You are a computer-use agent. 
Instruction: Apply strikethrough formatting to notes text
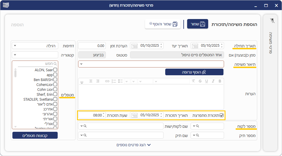point(200,81)
